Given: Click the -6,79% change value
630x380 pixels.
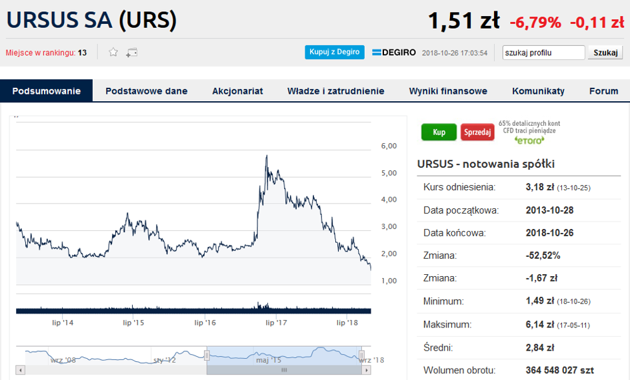Looking at the screenshot, I should tap(535, 23).
